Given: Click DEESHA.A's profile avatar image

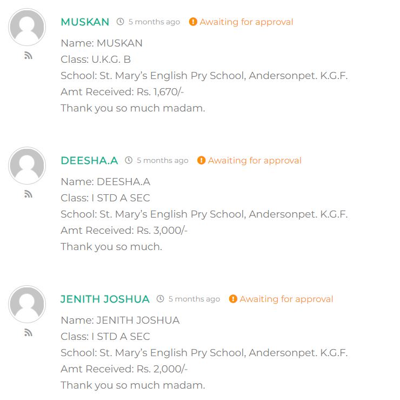Looking at the screenshot, I should coord(27,166).
